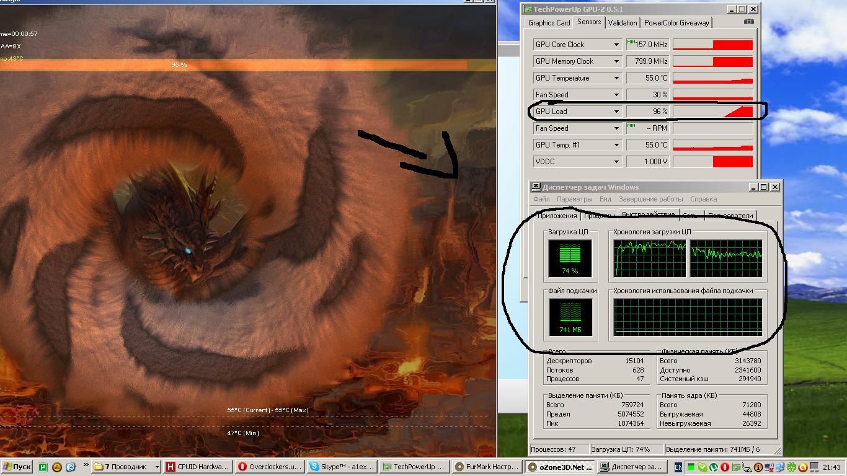Click the green checkmark tray icon

[703, 467]
